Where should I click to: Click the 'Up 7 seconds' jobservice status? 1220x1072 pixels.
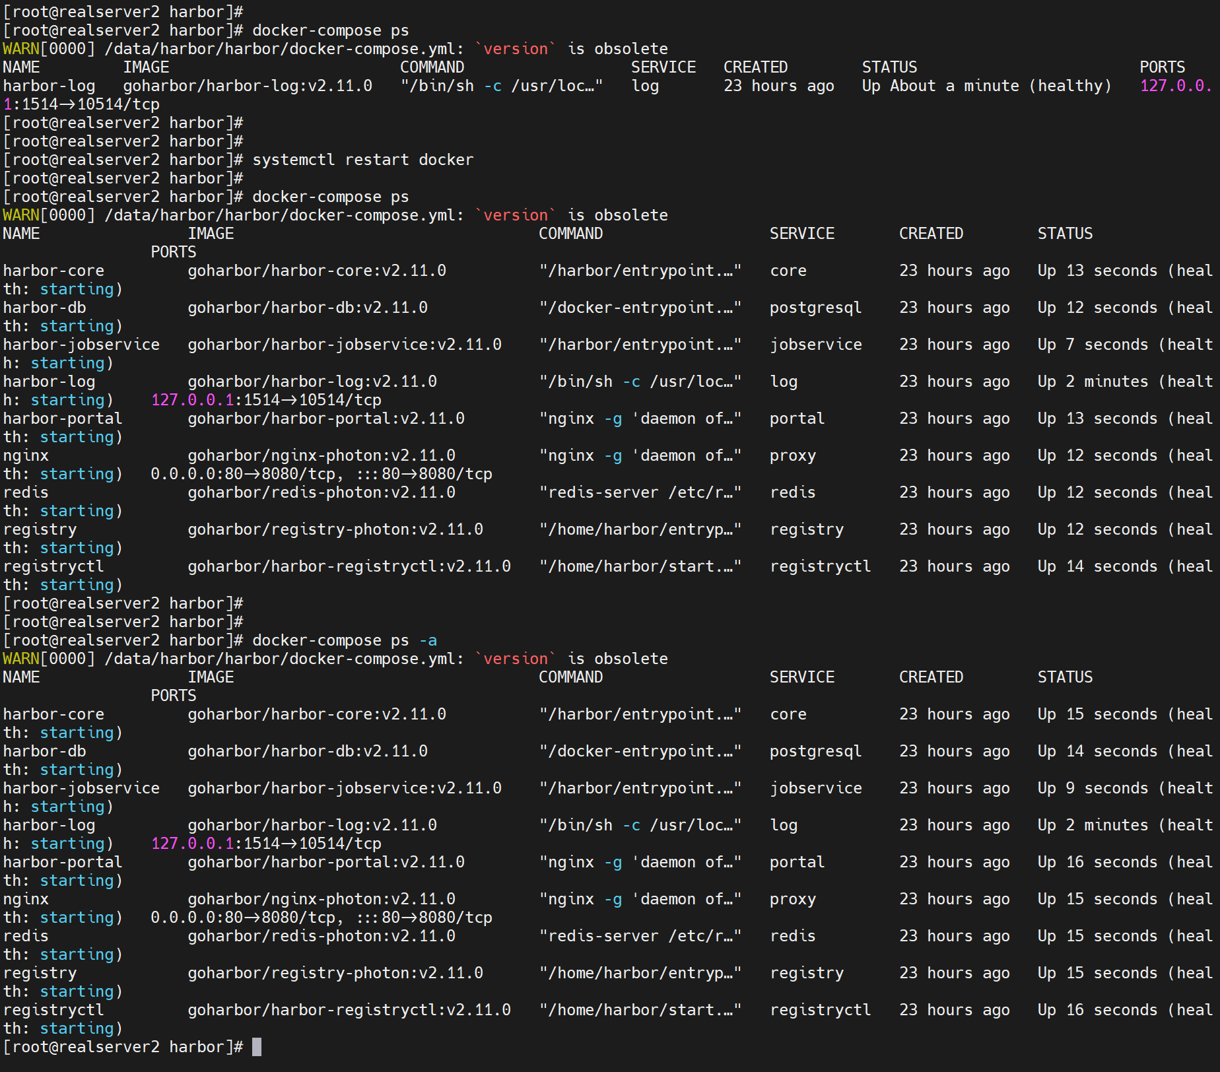pos(1093,345)
